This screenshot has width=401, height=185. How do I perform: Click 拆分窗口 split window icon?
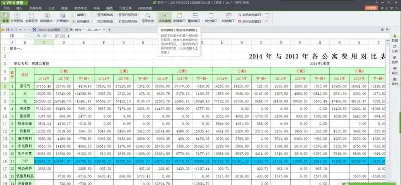pyautogui.click(x=211, y=16)
